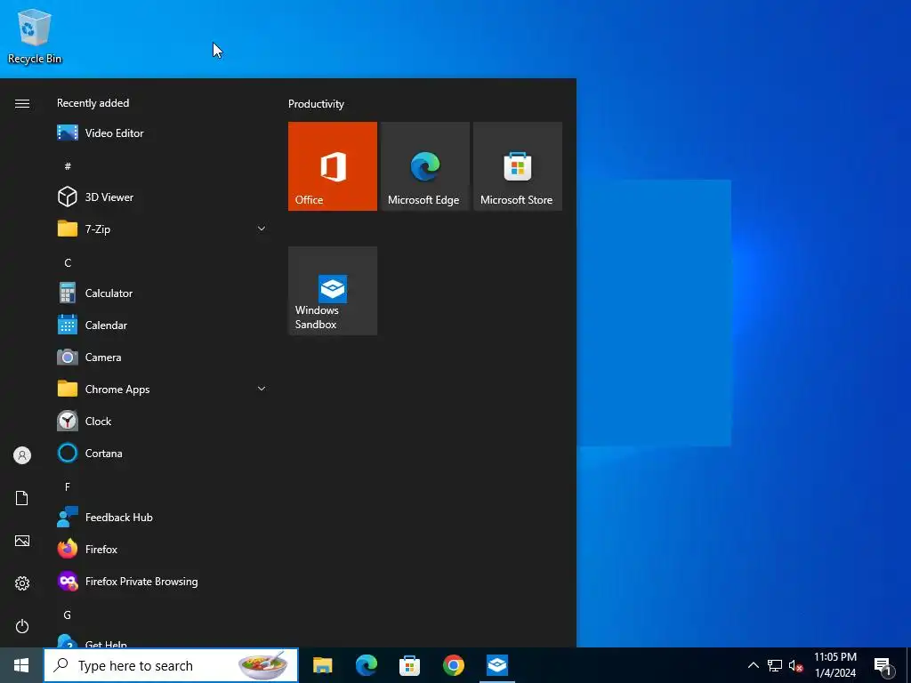Viewport: 911px width, 683px height.
Task: Expand the Chrome Apps folder chevron
Action: click(262, 390)
